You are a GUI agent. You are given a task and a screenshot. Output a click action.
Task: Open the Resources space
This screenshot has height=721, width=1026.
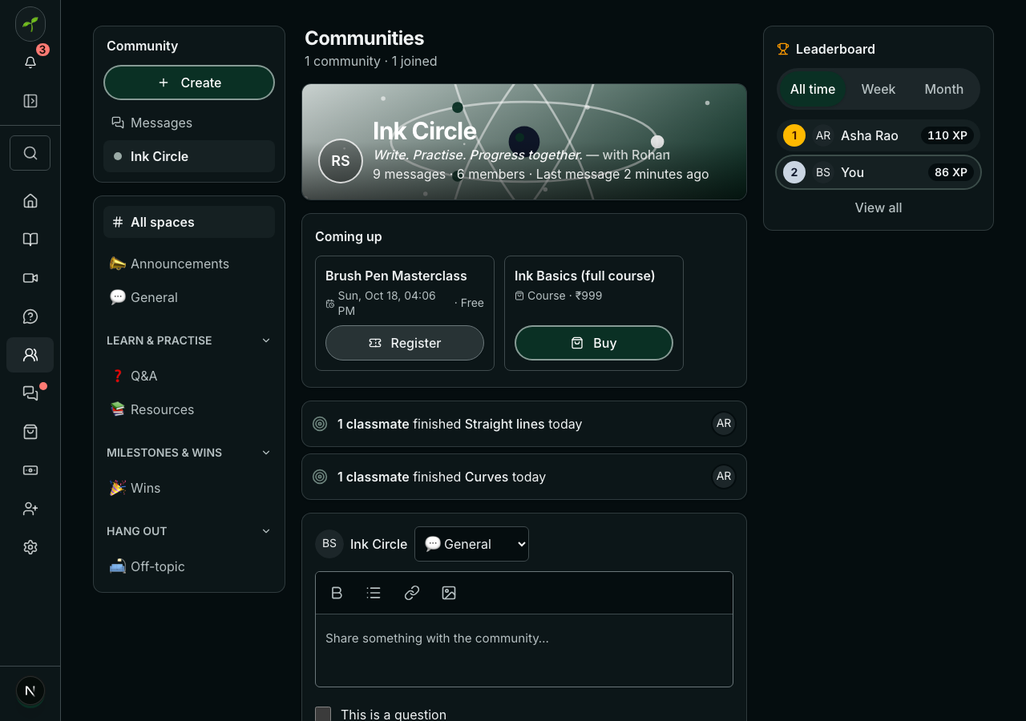(x=189, y=409)
